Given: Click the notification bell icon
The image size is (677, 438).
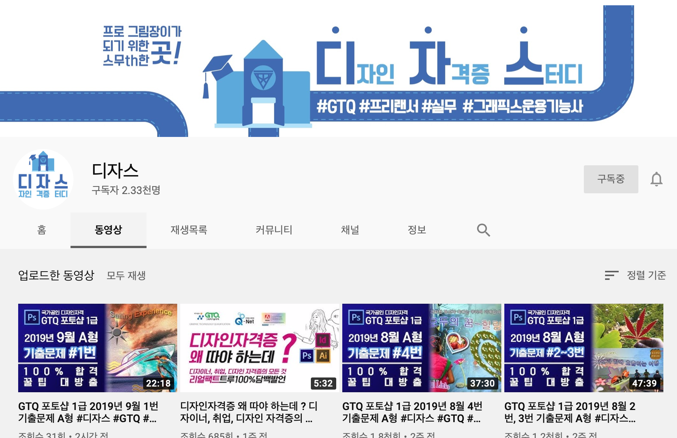Looking at the screenshot, I should [656, 179].
